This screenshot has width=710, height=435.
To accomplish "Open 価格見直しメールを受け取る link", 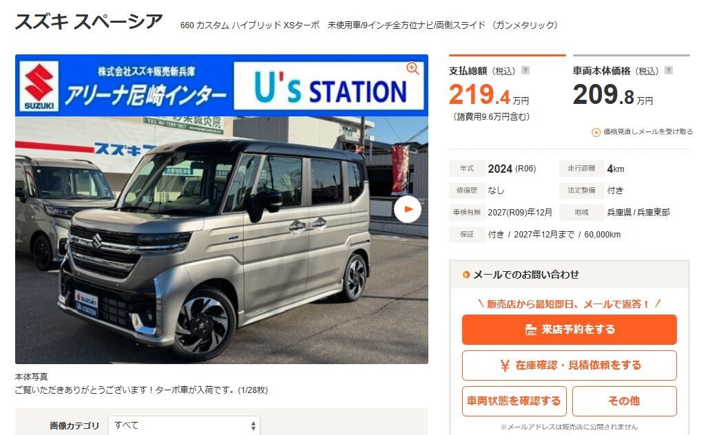I will pyautogui.click(x=648, y=131).
